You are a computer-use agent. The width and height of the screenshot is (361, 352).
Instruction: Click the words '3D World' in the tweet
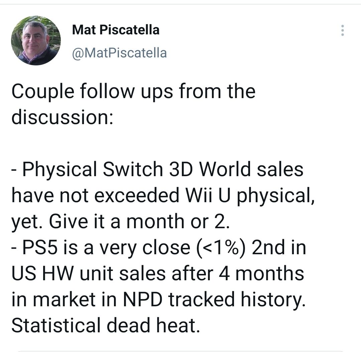(x=210, y=169)
